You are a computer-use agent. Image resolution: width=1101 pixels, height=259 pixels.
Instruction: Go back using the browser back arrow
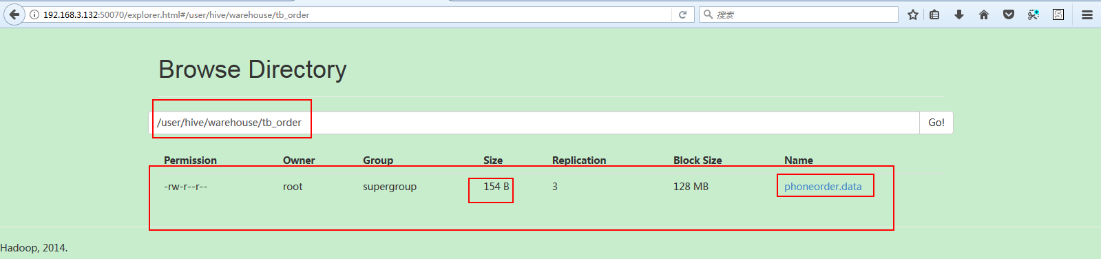point(14,14)
